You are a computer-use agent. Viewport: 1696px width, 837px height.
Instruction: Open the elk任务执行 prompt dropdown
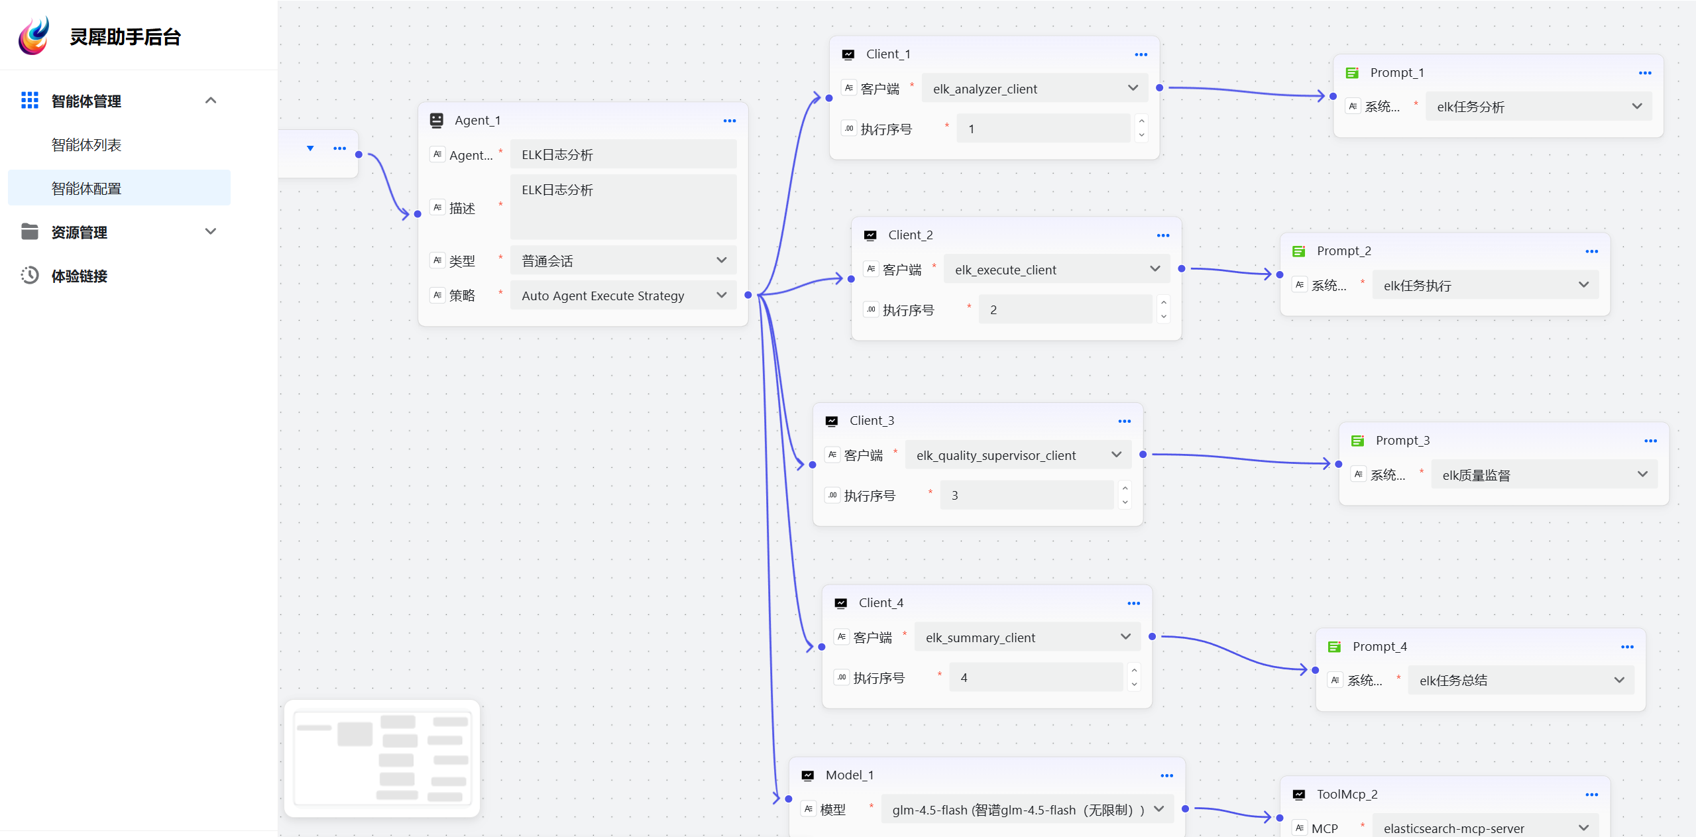click(1485, 286)
